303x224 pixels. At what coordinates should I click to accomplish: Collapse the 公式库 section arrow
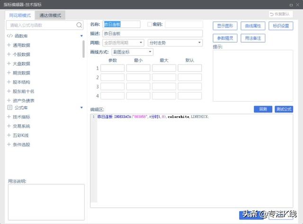click(x=81, y=108)
